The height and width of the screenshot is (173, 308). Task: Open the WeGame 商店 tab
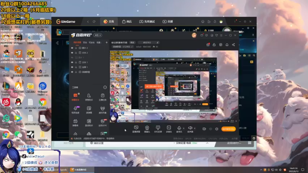click(x=127, y=22)
